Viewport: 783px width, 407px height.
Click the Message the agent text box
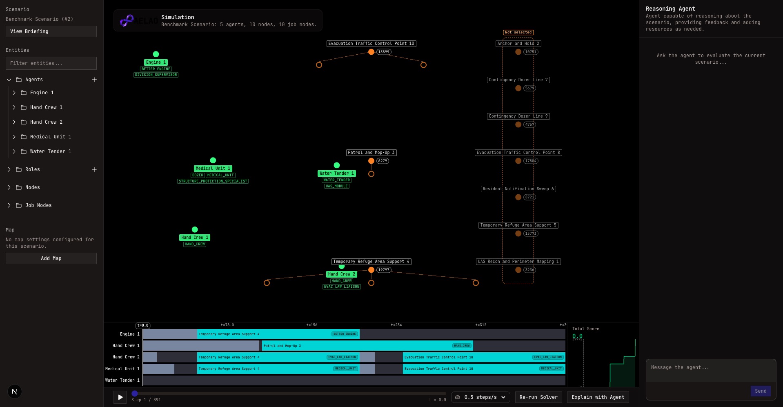click(x=711, y=371)
